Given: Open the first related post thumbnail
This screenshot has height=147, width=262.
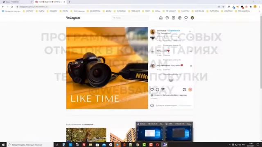Looking at the screenshot, I should (x=86, y=135).
